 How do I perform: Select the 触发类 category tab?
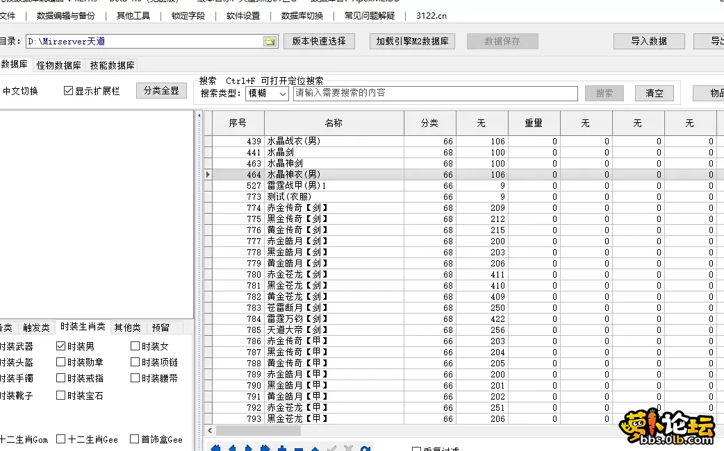[36, 328]
